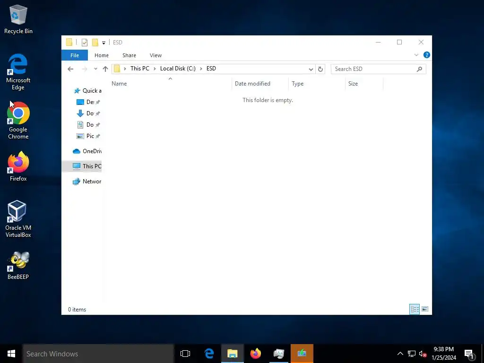This screenshot has height=363, width=484.
Task: Open the Action Center notifications icon
Action: point(469,354)
